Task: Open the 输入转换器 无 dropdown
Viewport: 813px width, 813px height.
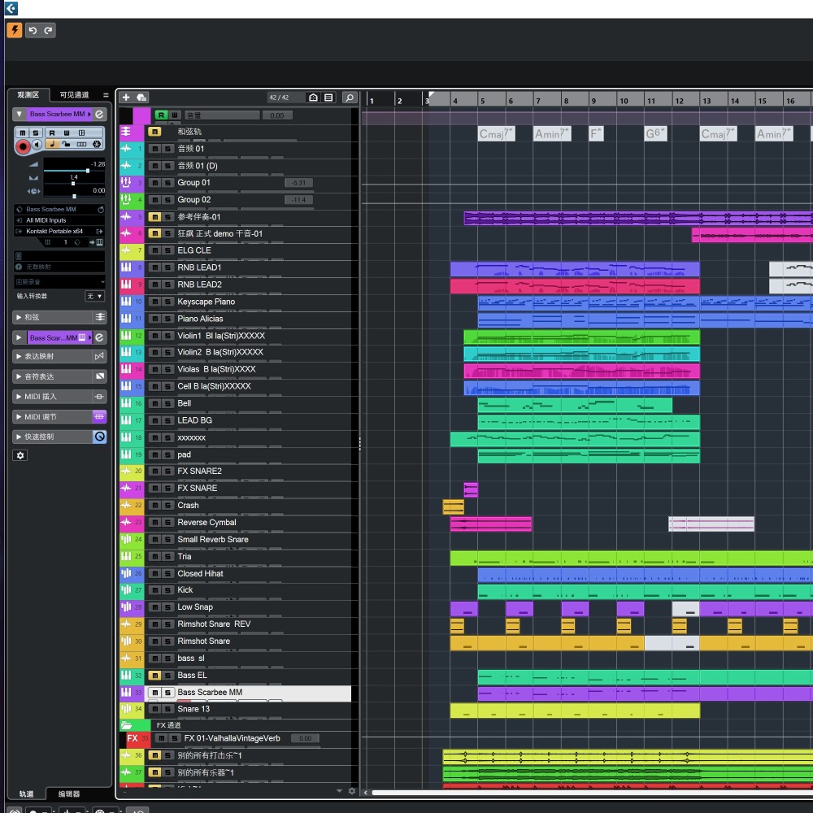Action: pyautogui.click(x=94, y=296)
